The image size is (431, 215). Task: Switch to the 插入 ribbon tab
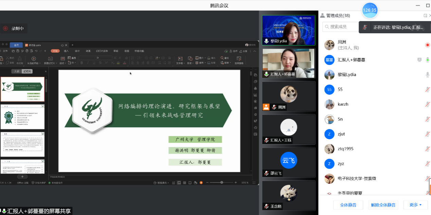click(x=66, y=51)
